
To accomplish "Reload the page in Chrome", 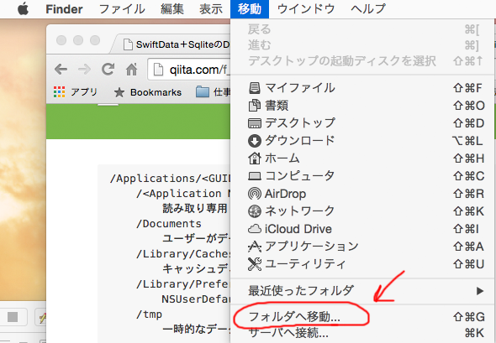I will (108, 69).
